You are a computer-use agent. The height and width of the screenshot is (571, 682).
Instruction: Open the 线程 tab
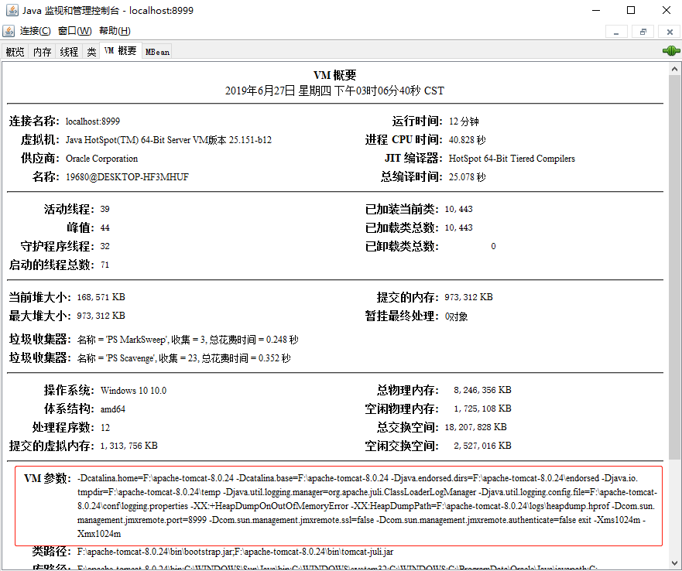[x=68, y=50]
